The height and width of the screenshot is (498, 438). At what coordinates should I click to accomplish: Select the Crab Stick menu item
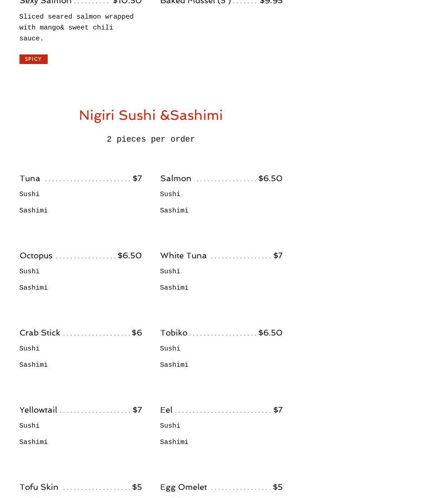point(40,333)
